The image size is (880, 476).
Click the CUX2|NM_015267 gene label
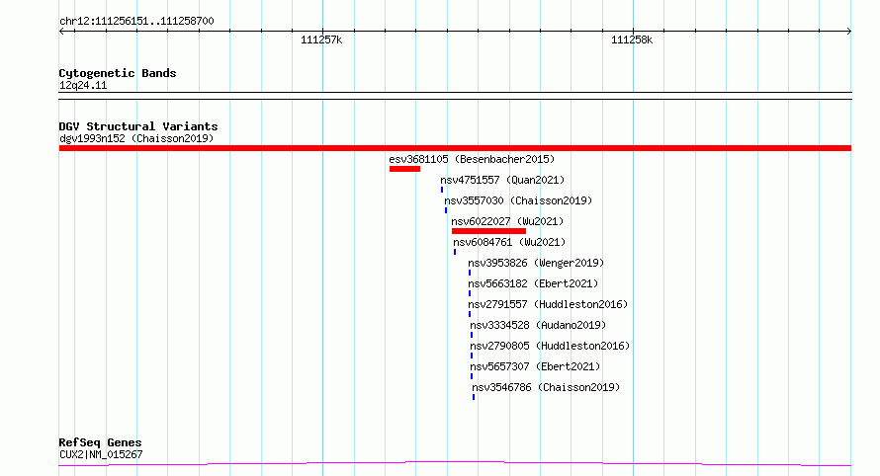101,454
